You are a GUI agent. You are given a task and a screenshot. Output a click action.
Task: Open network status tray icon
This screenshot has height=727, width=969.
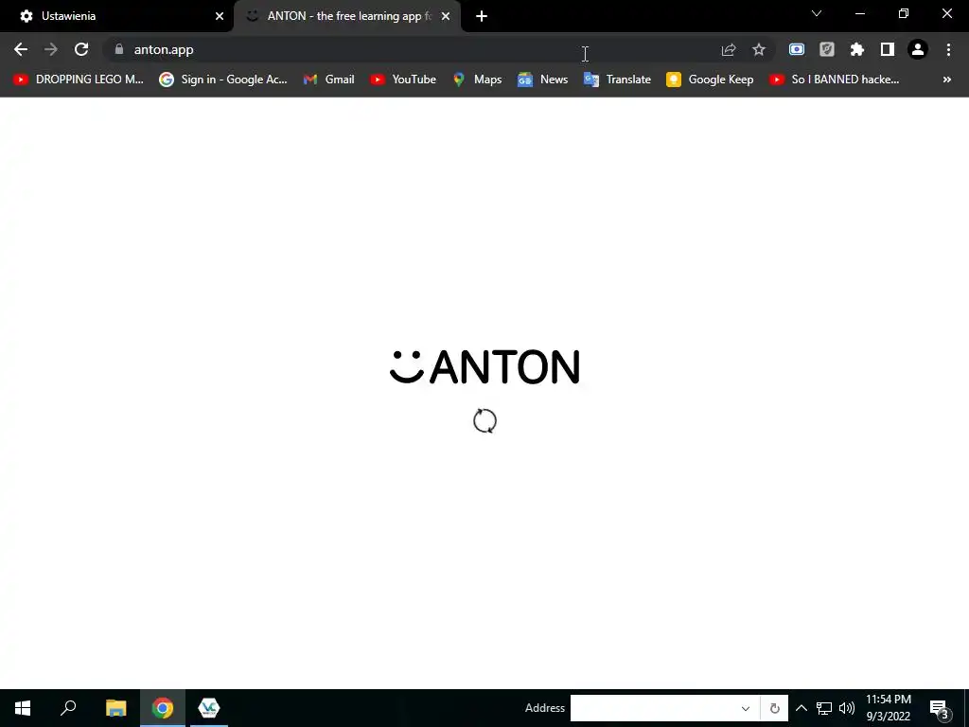824,708
